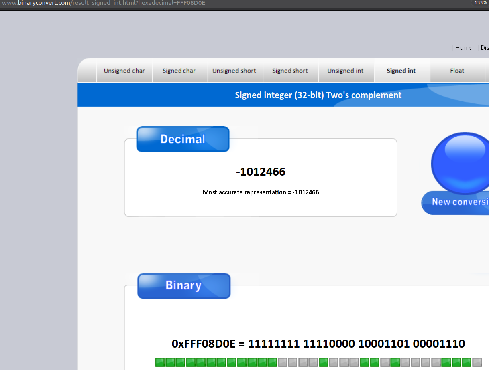Toggle the leftmost green sign bit square

pyautogui.click(x=160, y=362)
